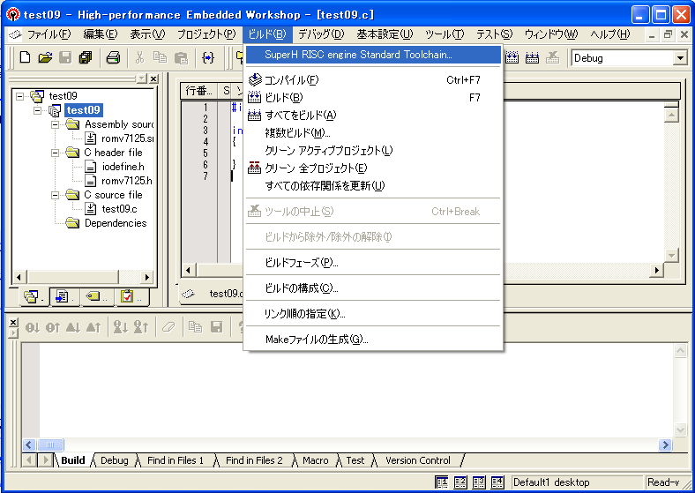Collapse the Assembly source file folder
Viewport: 695px width, 493px height.
(56, 124)
